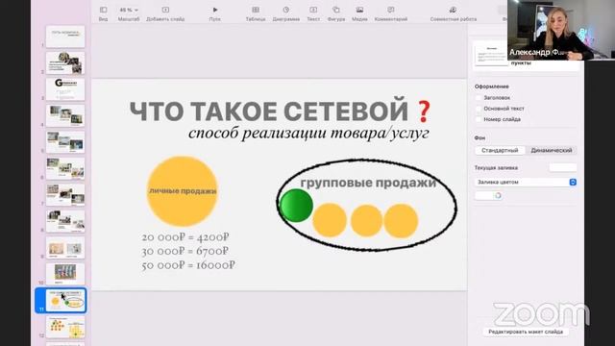The width and height of the screenshot is (615, 346).
Task: Select the yellow circle next to green circle
Action: (x=330, y=220)
